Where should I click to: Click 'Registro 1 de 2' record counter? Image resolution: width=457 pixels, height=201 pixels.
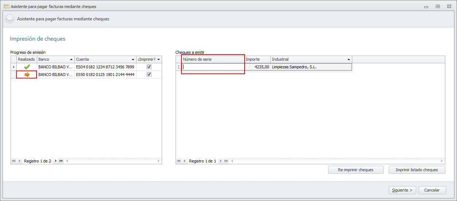[x=38, y=161]
